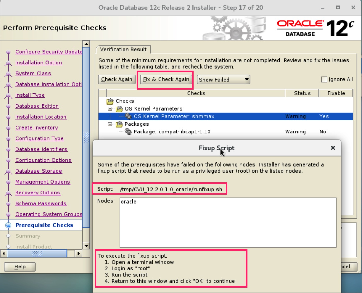Go to the Database Storage step
The image size is (362, 293).
click(39, 171)
